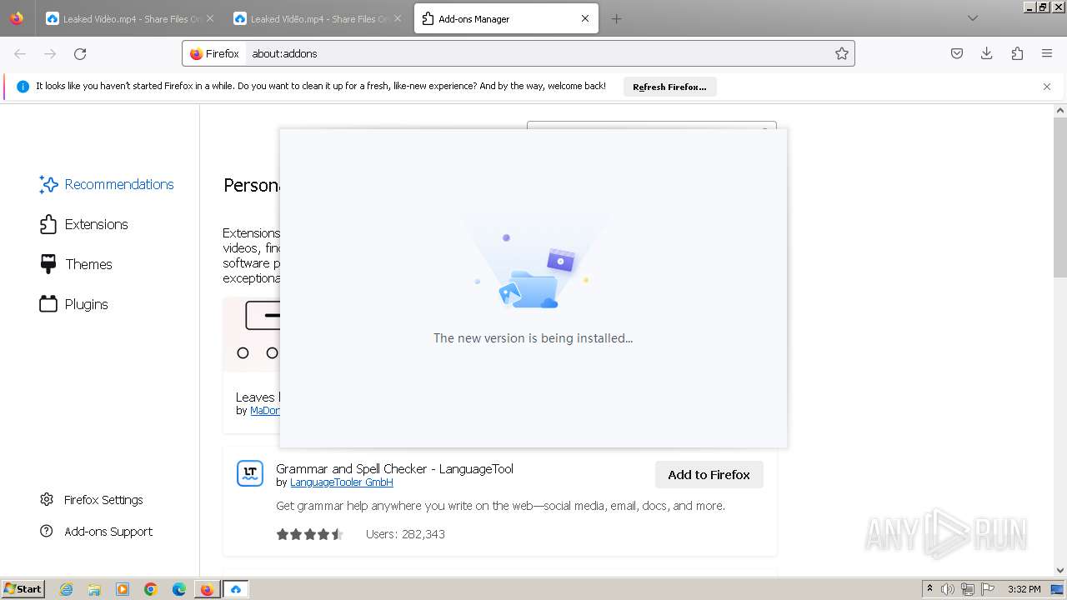Image resolution: width=1067 pixels, height=600 pixels.
Task: Open media player taskbar icon
Action: pos(123,589)
